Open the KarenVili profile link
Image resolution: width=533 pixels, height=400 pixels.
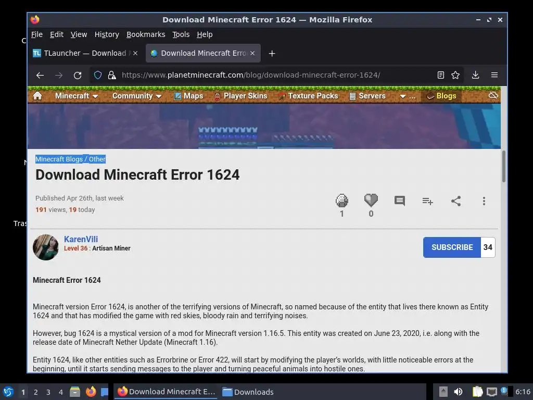[81, 239]
